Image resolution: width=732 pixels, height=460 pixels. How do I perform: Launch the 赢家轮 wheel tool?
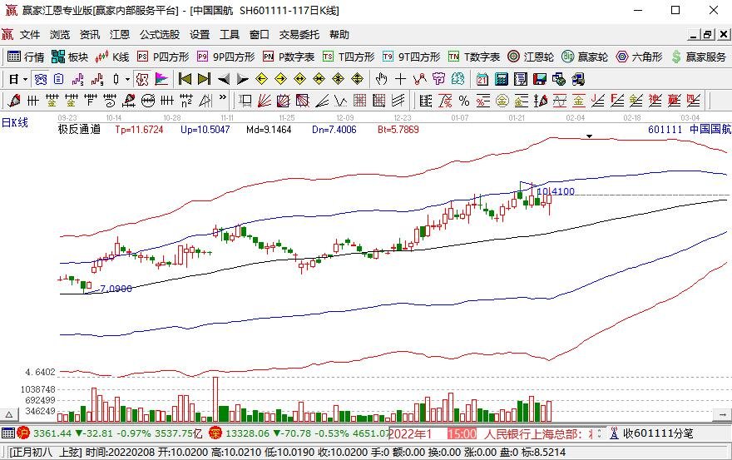(585, 57)
